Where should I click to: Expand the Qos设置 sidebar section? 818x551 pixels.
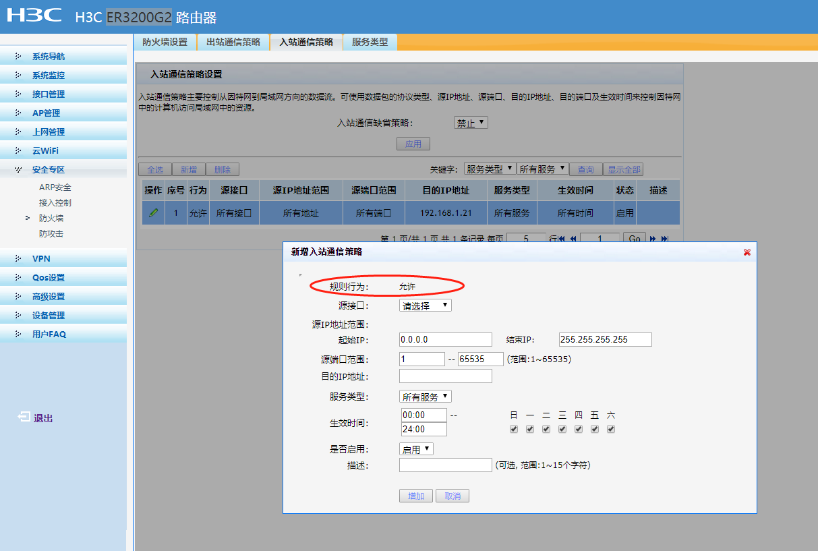63,277
